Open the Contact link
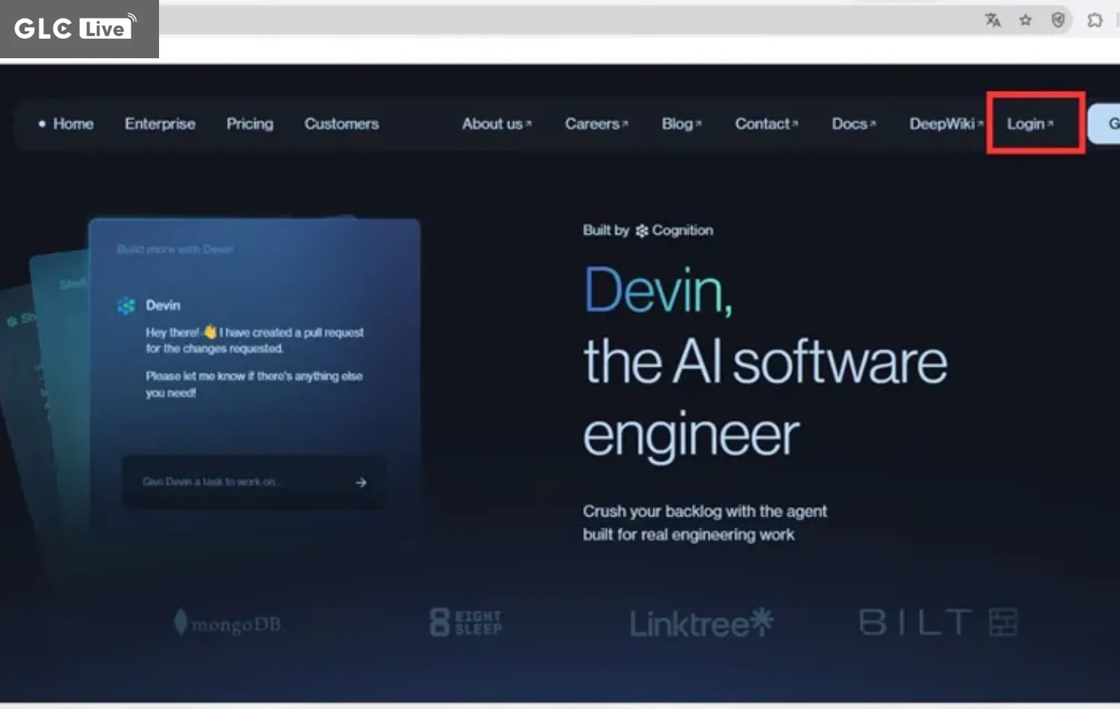The height and width of the screenshot is (709, 1120). tap(766, 124)
